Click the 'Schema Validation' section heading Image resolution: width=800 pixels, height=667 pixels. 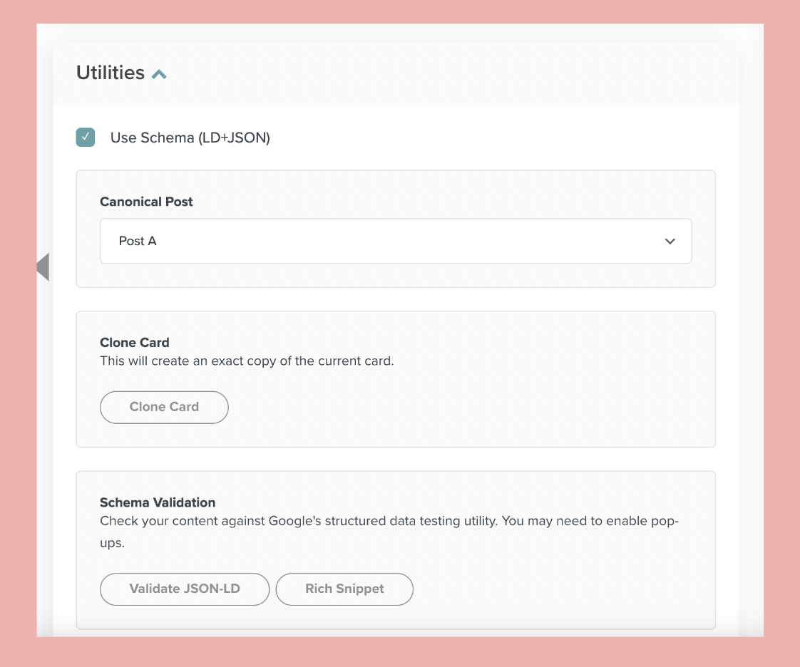click(x=158, y=502)
